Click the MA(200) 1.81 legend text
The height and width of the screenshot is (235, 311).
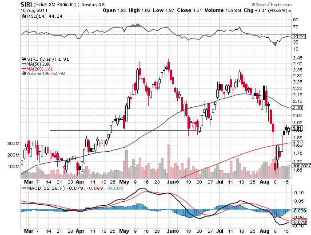tap(40, 69)
